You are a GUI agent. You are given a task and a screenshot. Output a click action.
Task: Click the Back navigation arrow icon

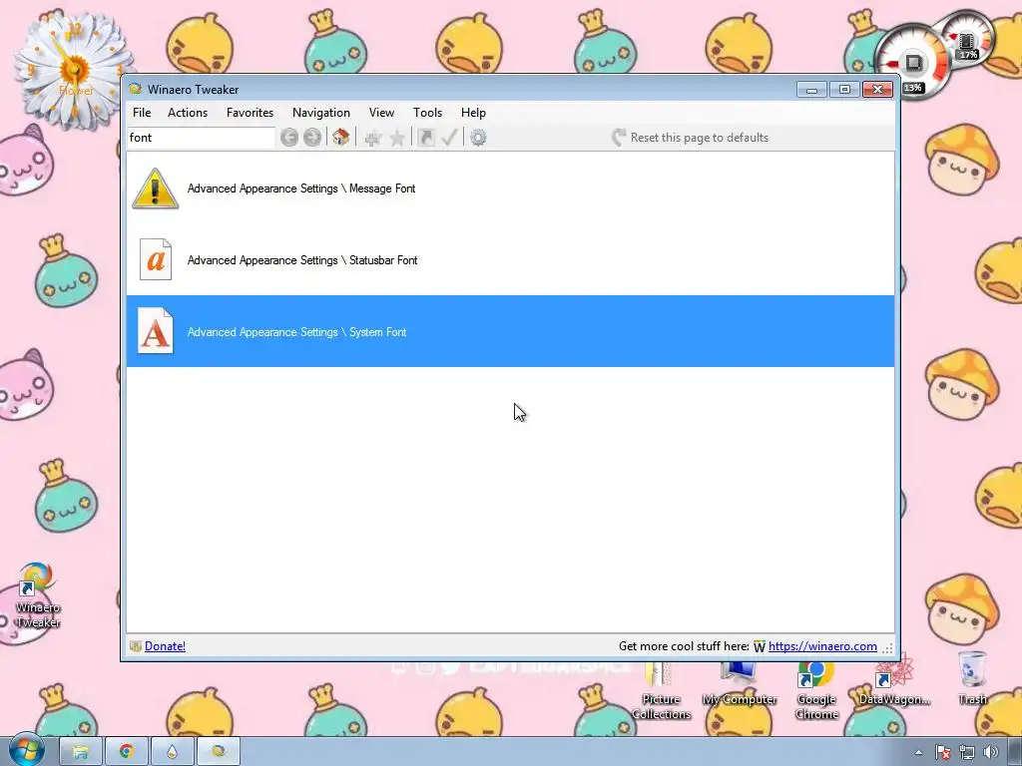[289, 138]
